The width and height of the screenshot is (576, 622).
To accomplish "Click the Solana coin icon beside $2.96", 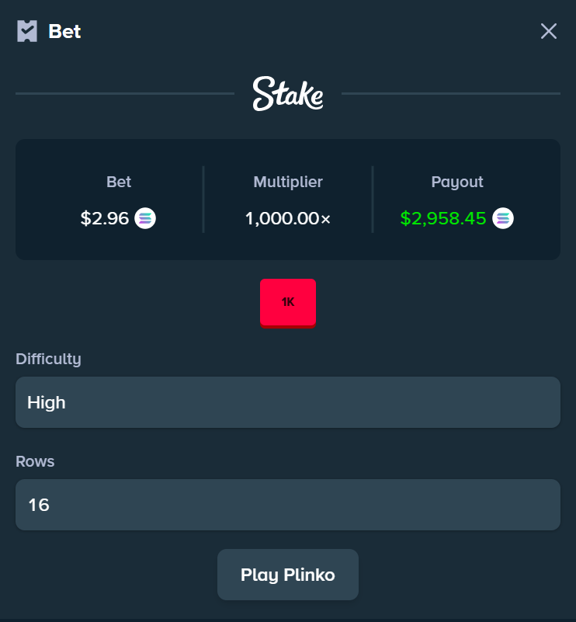I will point(145,219).
